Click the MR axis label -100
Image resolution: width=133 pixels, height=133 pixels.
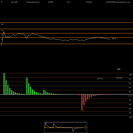tap(130, 117)
